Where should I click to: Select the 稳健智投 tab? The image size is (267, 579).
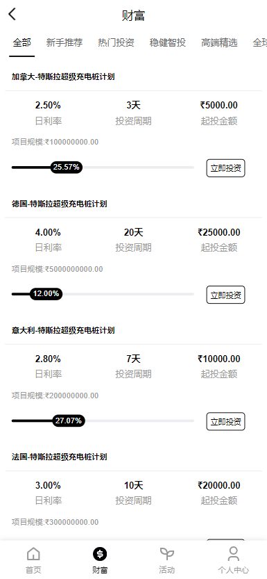pyautogui.click(x=168, y=43)
